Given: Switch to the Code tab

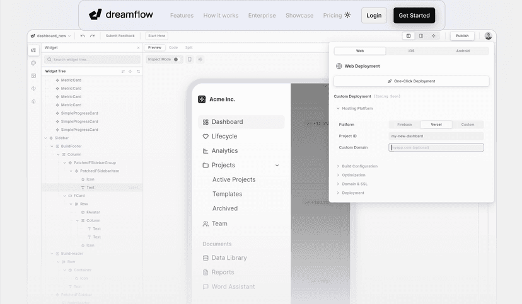Looking at the screenshot, I should click(x=173, y=47).
